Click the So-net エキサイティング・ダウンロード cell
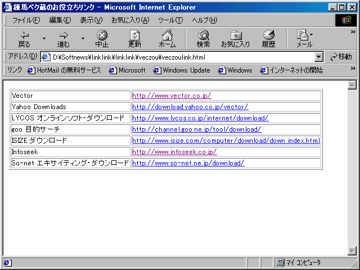 (x=71, y=163)
